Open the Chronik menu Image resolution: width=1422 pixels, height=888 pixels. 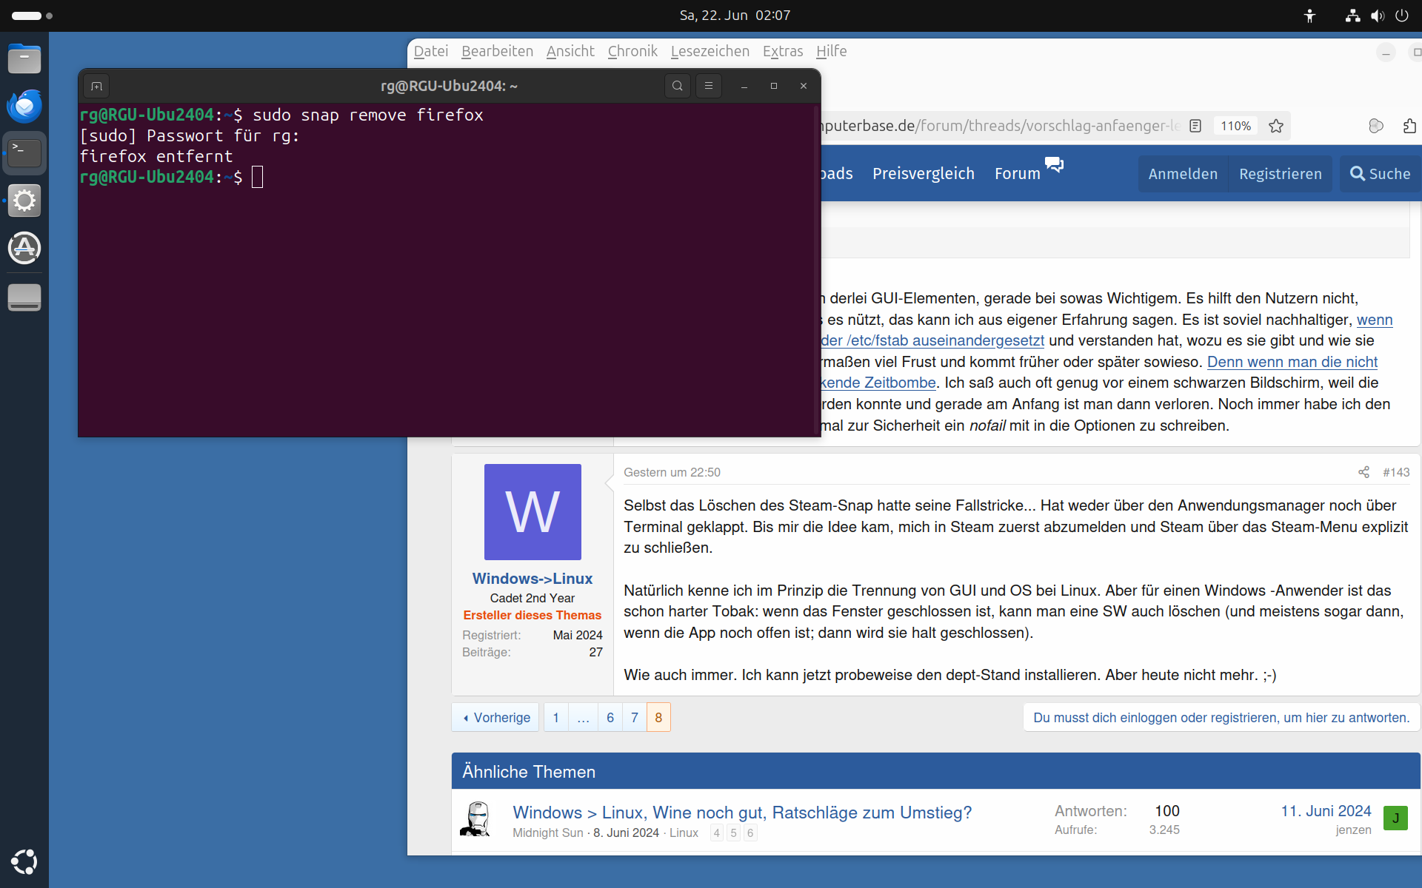point(632,51)
